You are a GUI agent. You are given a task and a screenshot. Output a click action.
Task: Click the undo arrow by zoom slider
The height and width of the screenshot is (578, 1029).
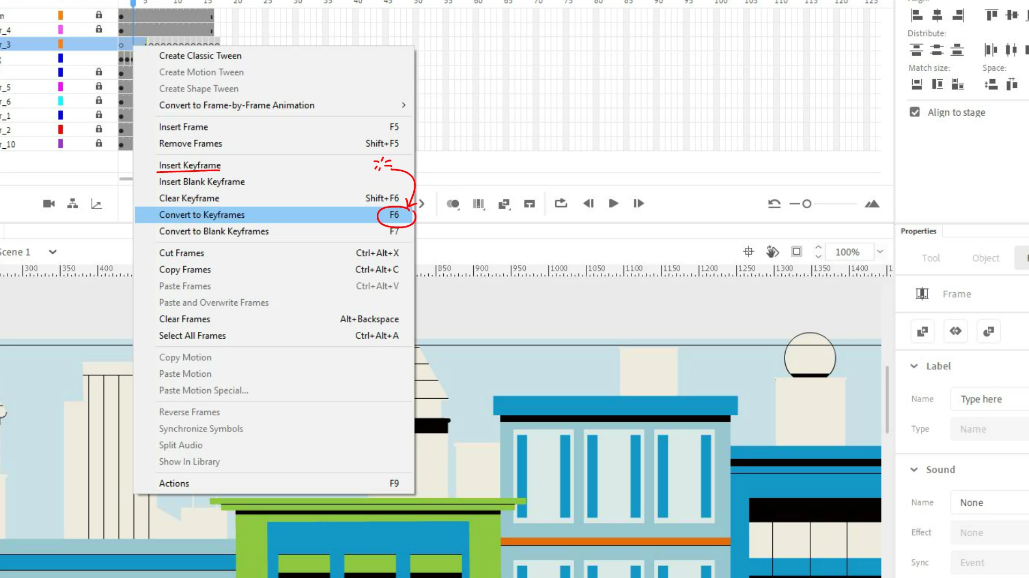(x=774, y=204)
